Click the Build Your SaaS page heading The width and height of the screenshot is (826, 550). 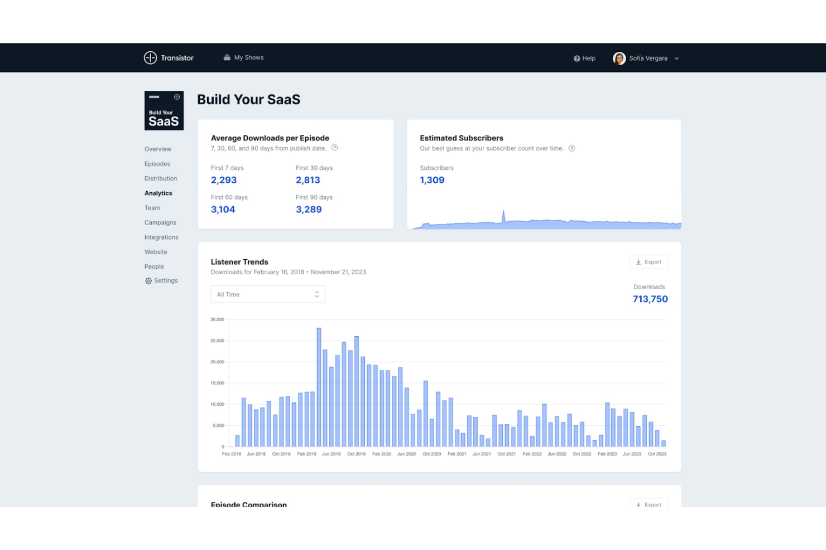click(249, 100)
